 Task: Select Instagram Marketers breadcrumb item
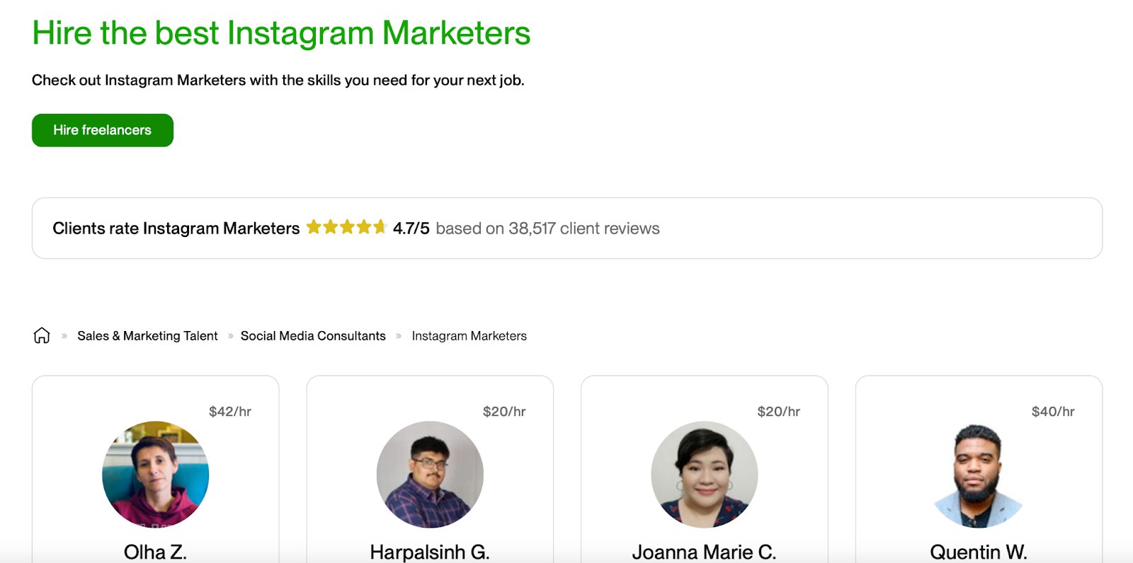[469, 336]
